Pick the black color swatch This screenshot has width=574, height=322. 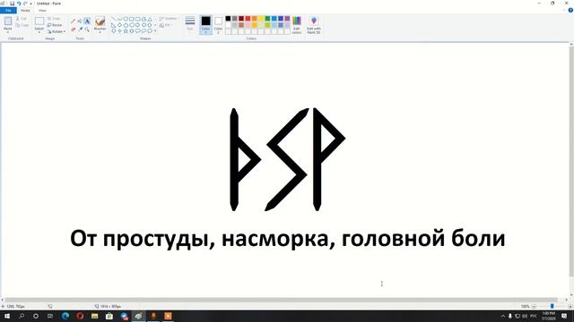tap(228, 18)
